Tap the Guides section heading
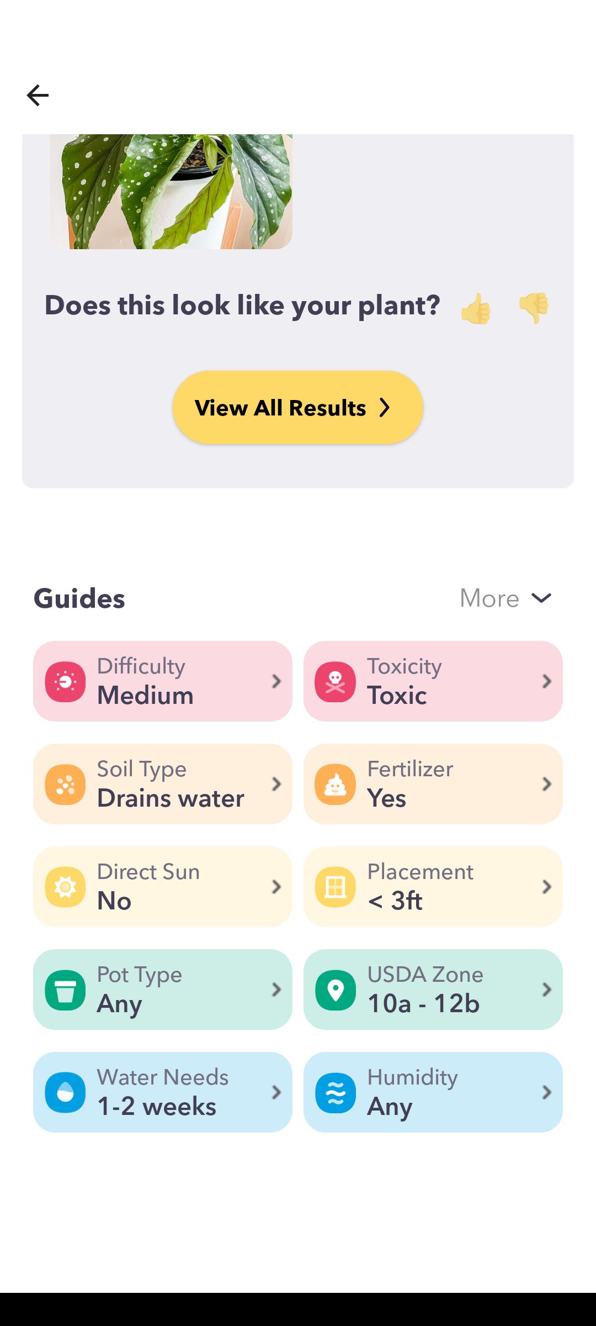Screen dimensions: 596x1326 [79, 598]
